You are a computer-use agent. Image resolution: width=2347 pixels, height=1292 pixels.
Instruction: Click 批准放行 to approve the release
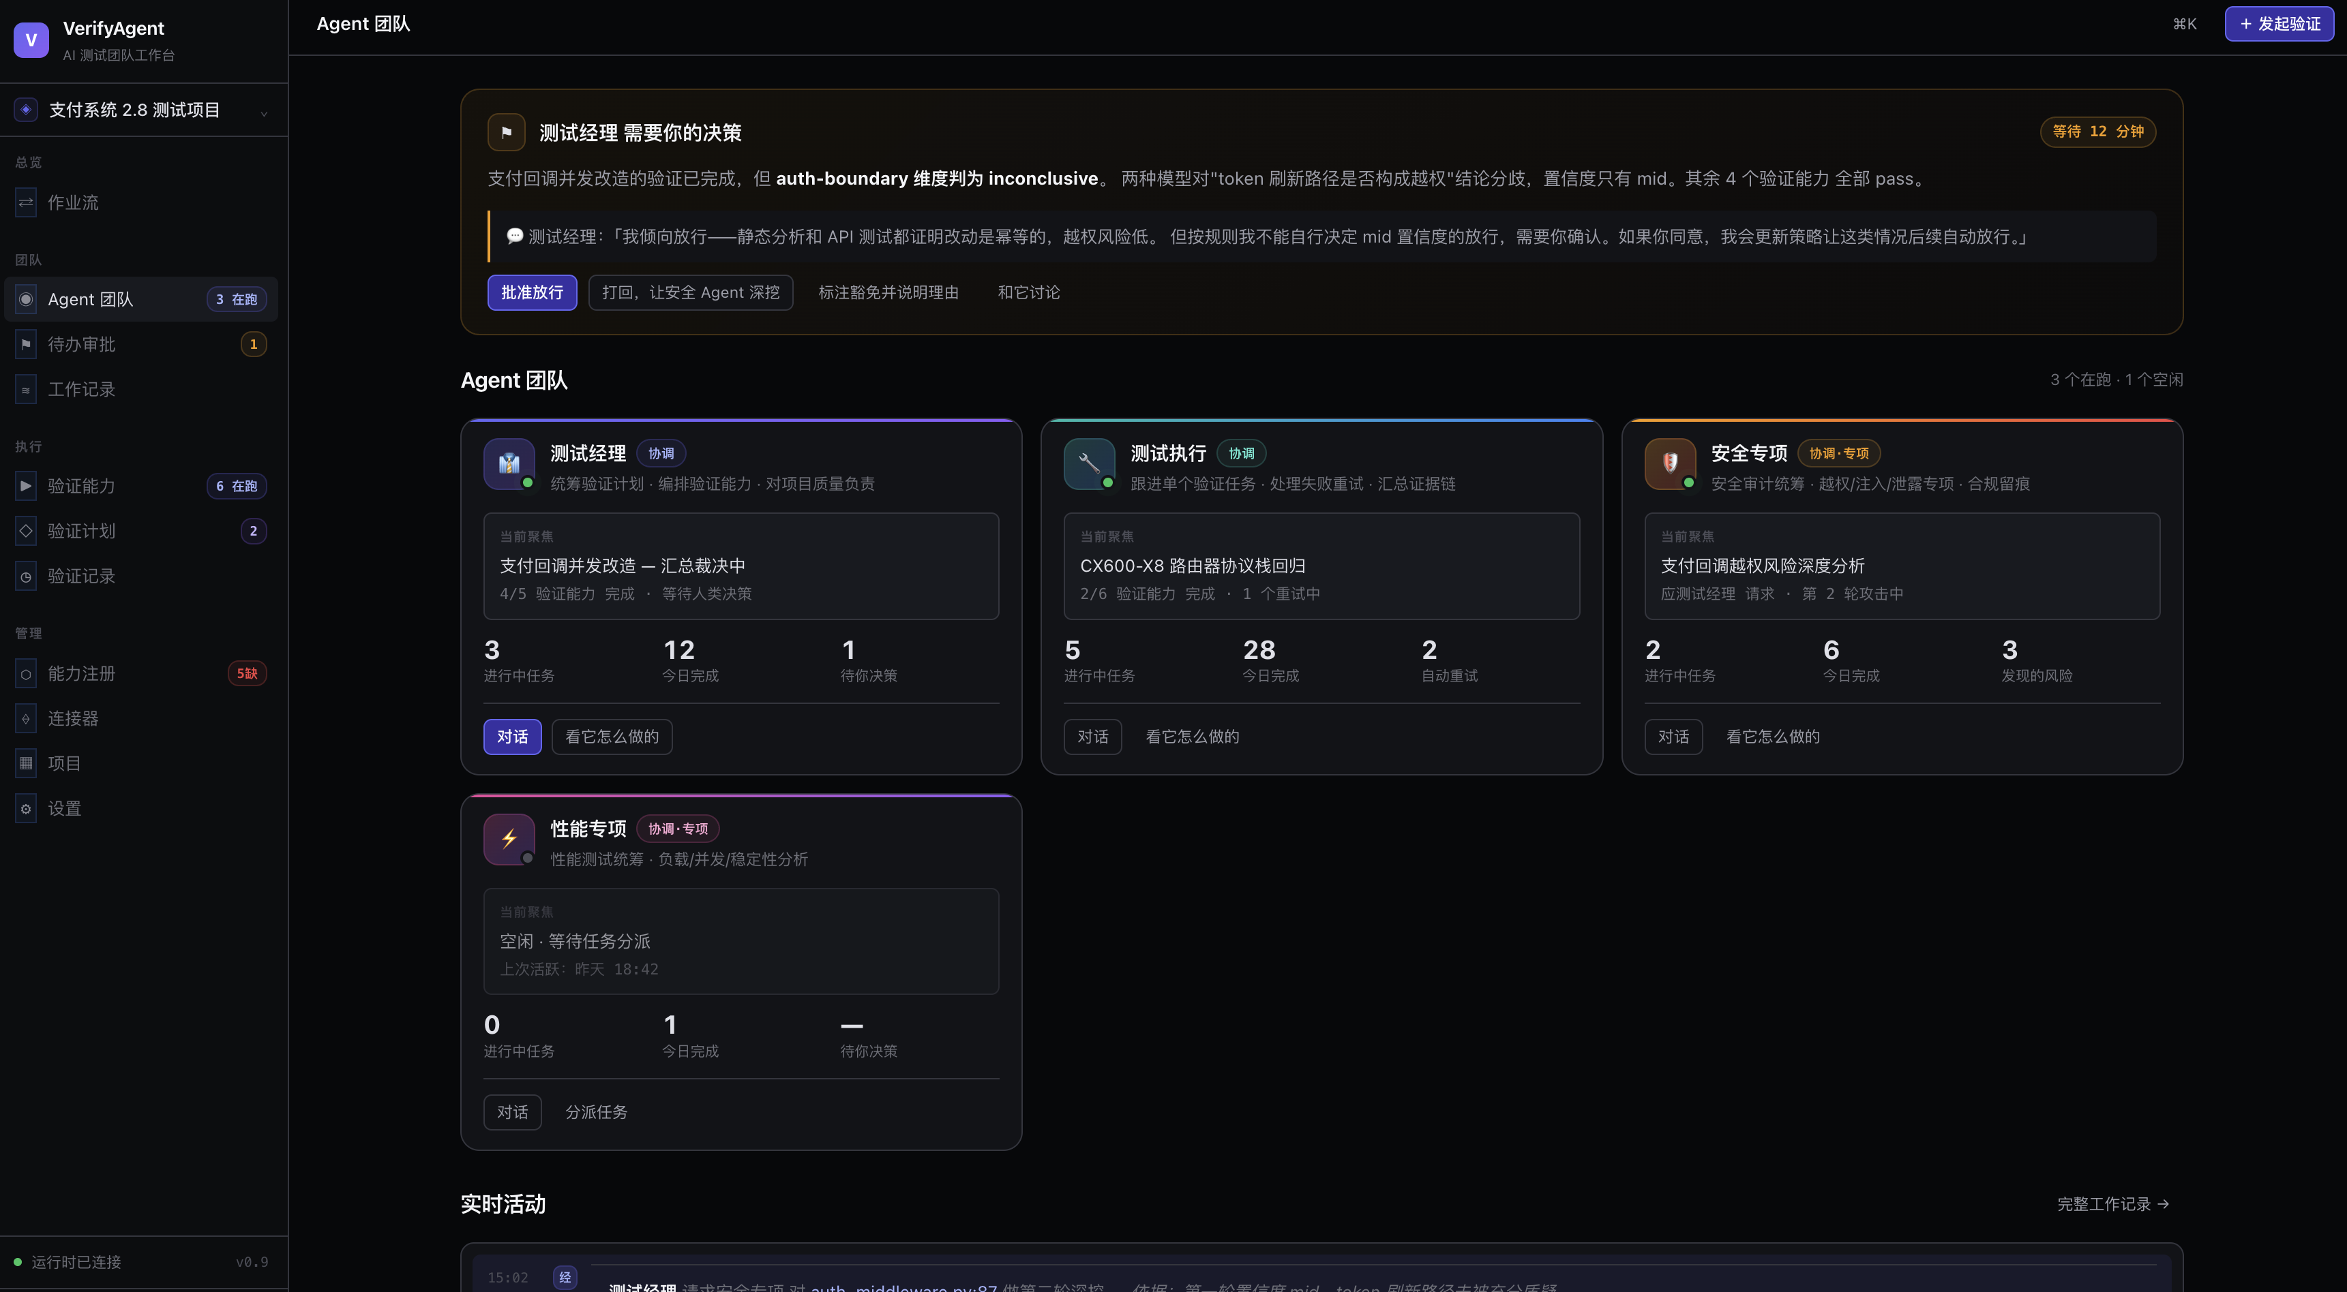(x=532, y=292)
